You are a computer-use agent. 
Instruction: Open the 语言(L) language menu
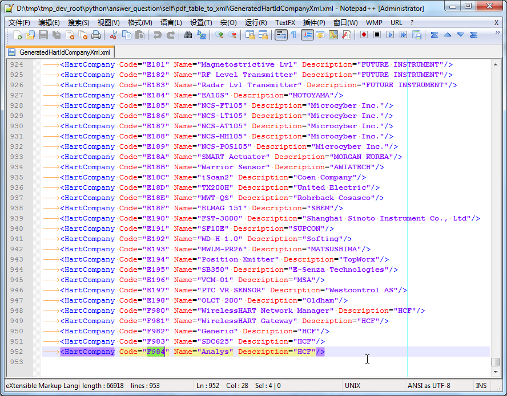[171, 22]
